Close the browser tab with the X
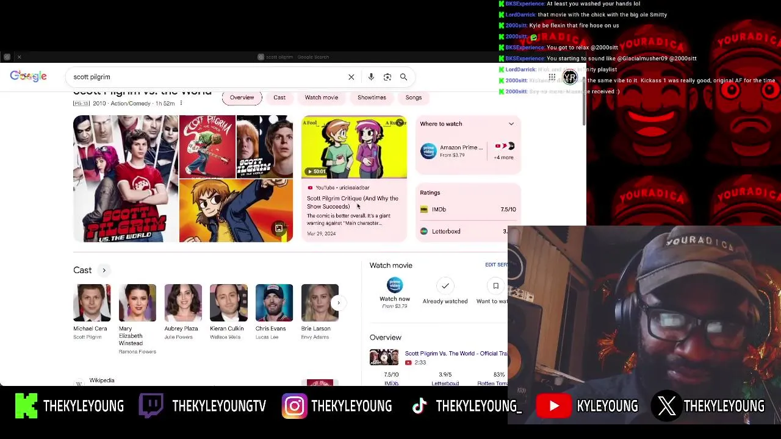Image resolution: width=781 pixels, height=439 pixels. pyautogui.click(x=19, y=57)
